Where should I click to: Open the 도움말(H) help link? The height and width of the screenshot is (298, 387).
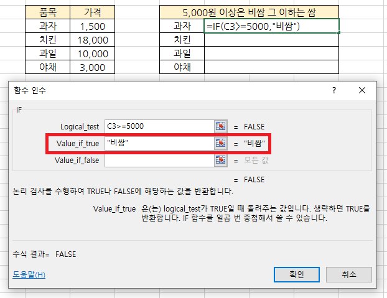(x=29, y=274)
